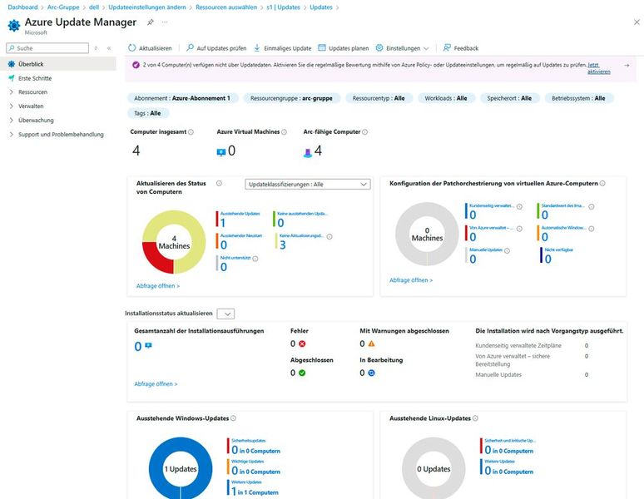The image size is (644, 499).
Task: Click the In Bearbeitung blue progress icon
Action: [x=371, y=373]
